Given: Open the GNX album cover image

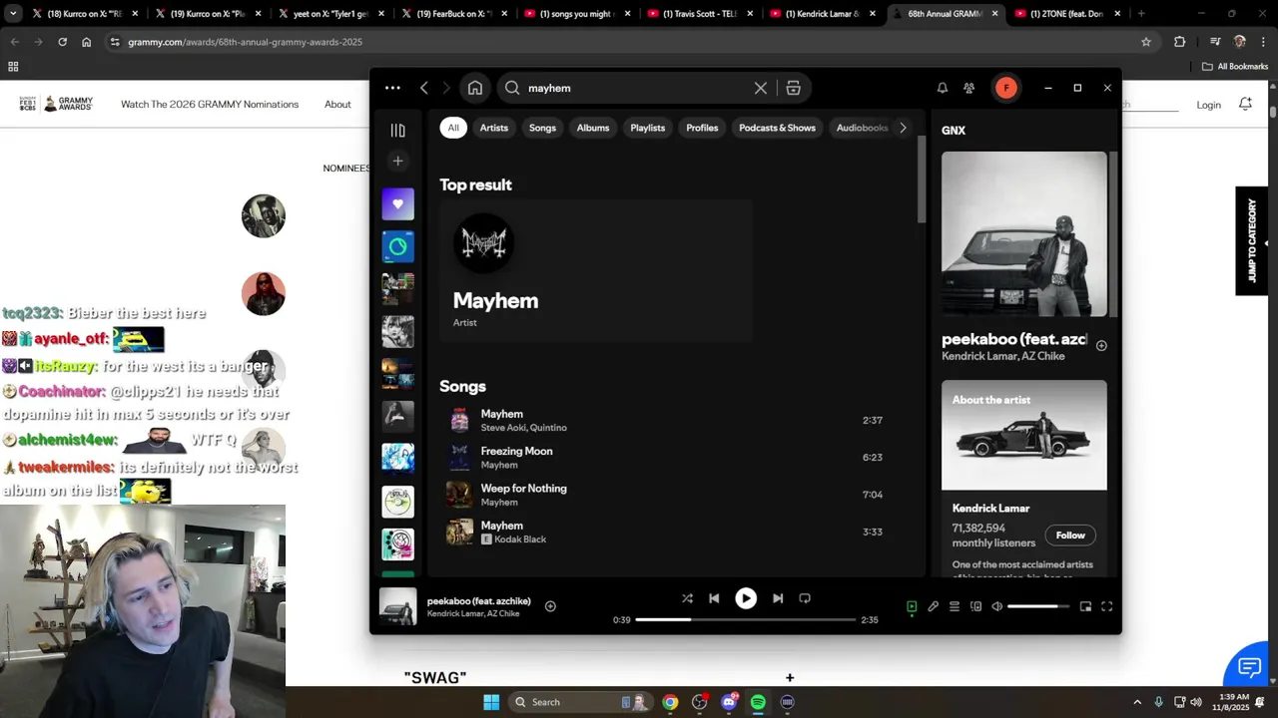Looking at the screenshot, I should (x=1023, y=234).
